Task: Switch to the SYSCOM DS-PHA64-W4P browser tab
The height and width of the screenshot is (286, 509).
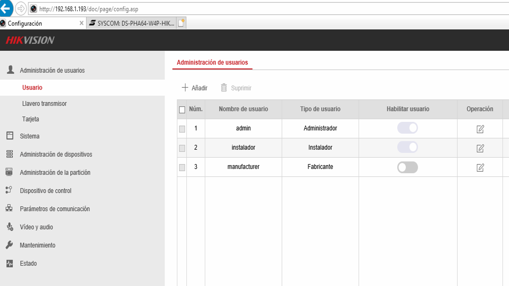Action: click(x=132, y=24)
